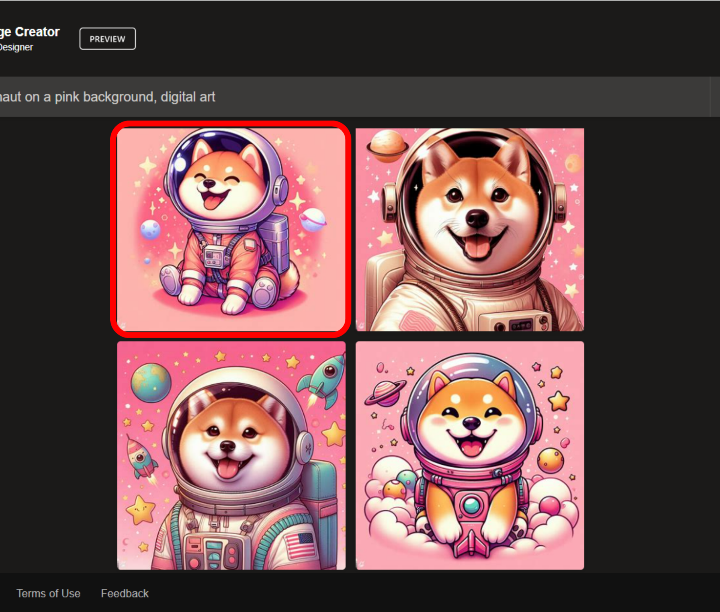
Task: Click the Designer subtitle text
Action: (16, 47)
